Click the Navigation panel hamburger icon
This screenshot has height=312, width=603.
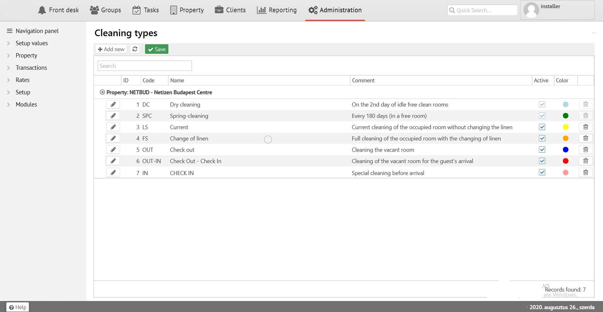click(x=9, y=31)
